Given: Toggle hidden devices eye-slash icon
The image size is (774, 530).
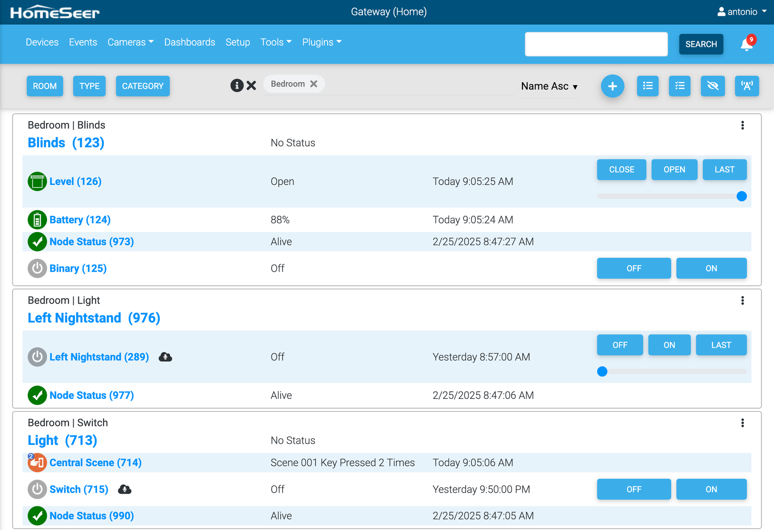Looking at the screenshot, I should 713,86.
